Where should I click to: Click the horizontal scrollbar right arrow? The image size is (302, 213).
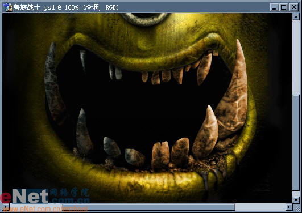point(289,207)
